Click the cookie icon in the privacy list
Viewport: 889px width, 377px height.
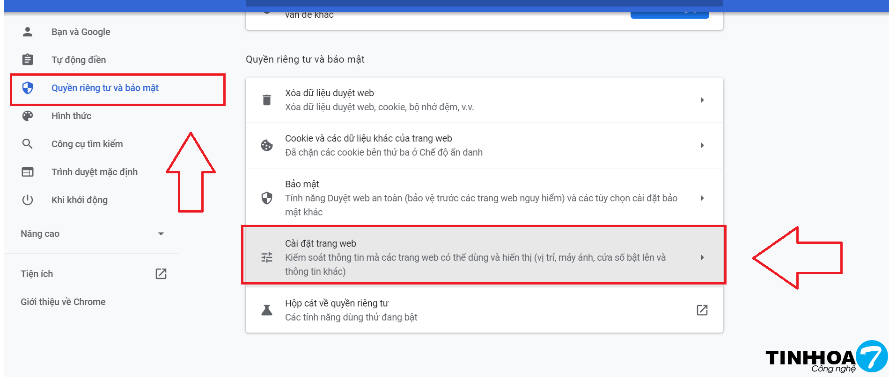pos(267,145)
